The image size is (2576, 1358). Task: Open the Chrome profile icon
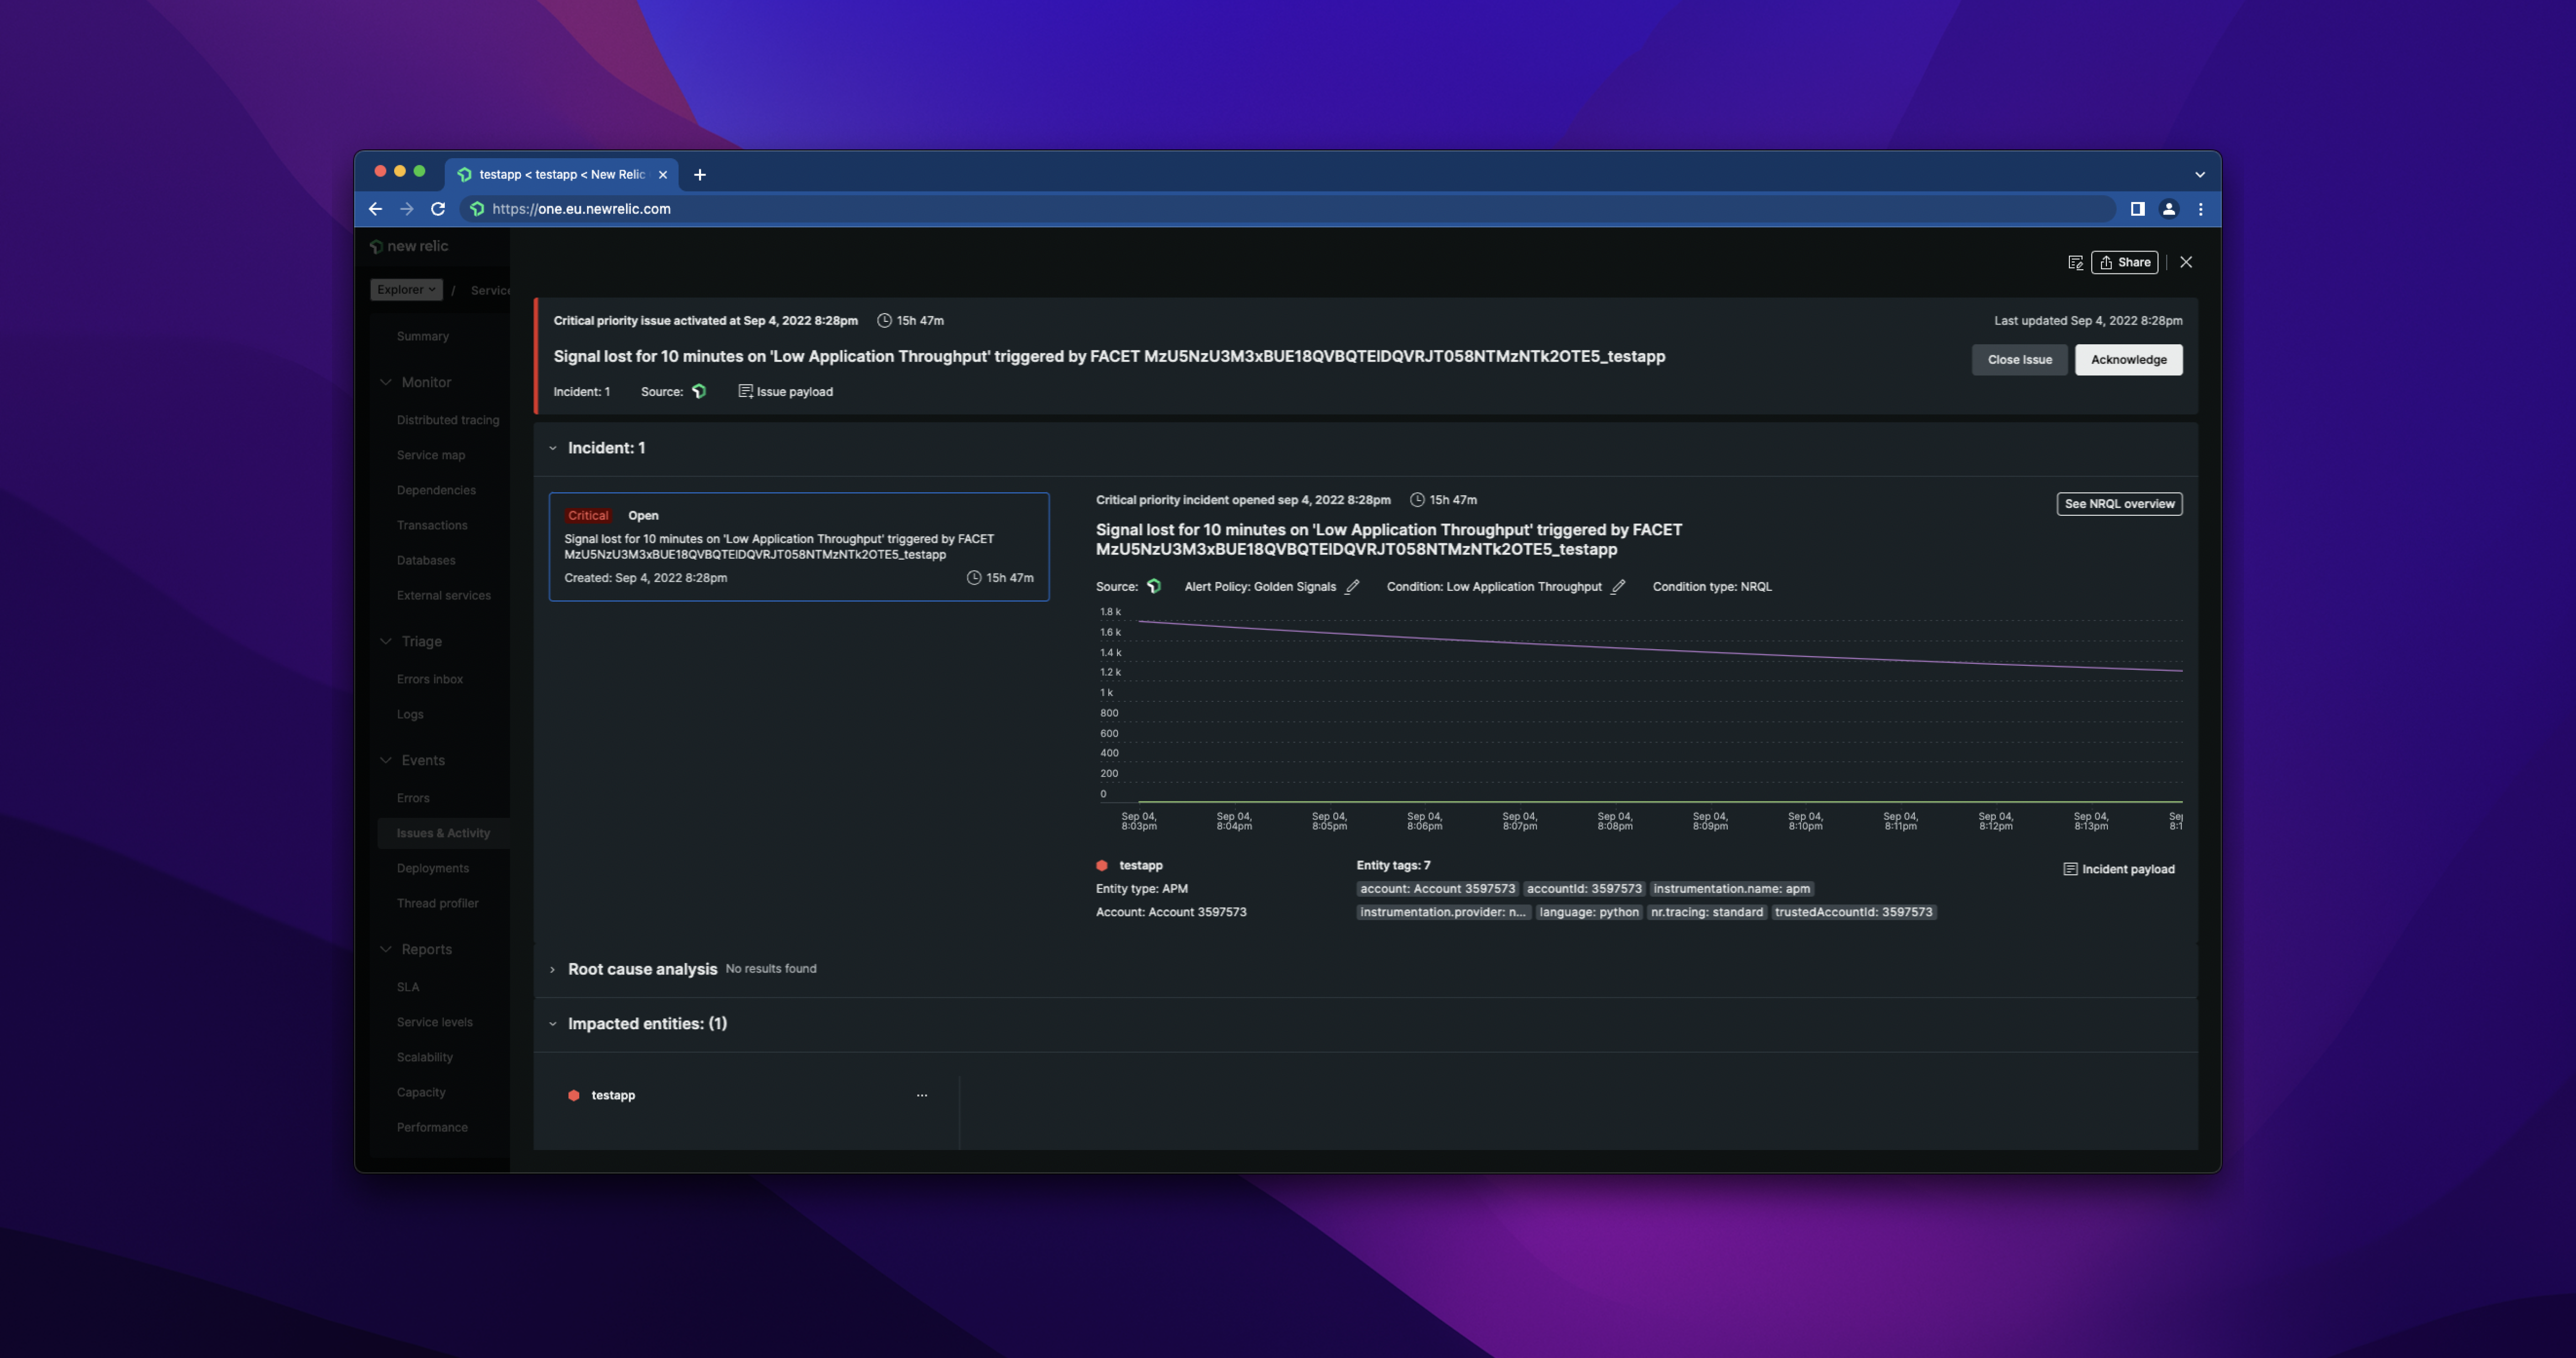[x=2169, y=209]
